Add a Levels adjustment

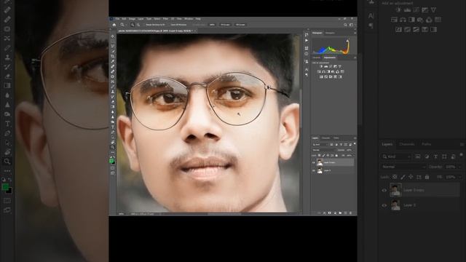click(325, 66)
